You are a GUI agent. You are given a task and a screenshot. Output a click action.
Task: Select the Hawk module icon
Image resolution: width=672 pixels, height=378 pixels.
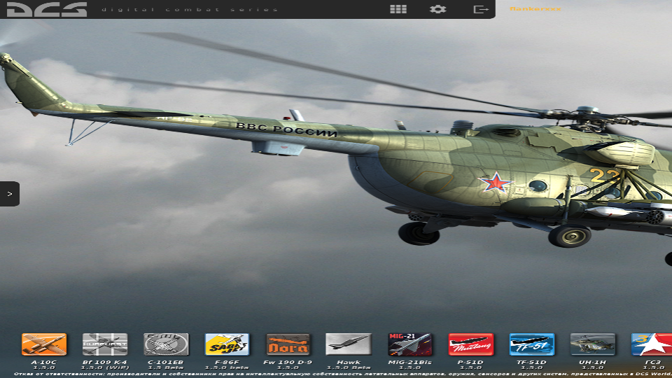(x=349, y=344)
